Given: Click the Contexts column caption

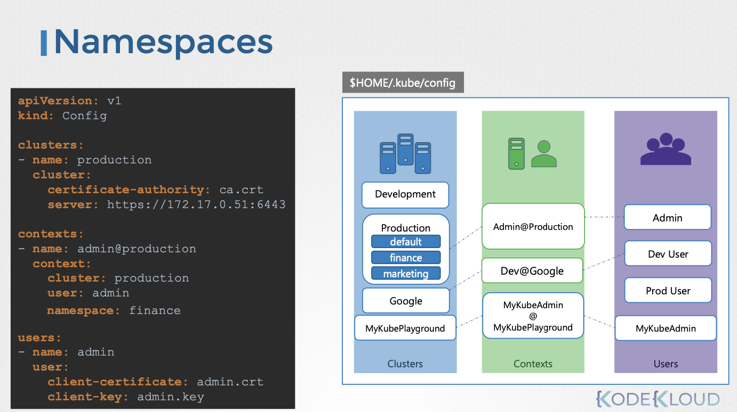Looking at the screenshot, I should coord(533,364).
